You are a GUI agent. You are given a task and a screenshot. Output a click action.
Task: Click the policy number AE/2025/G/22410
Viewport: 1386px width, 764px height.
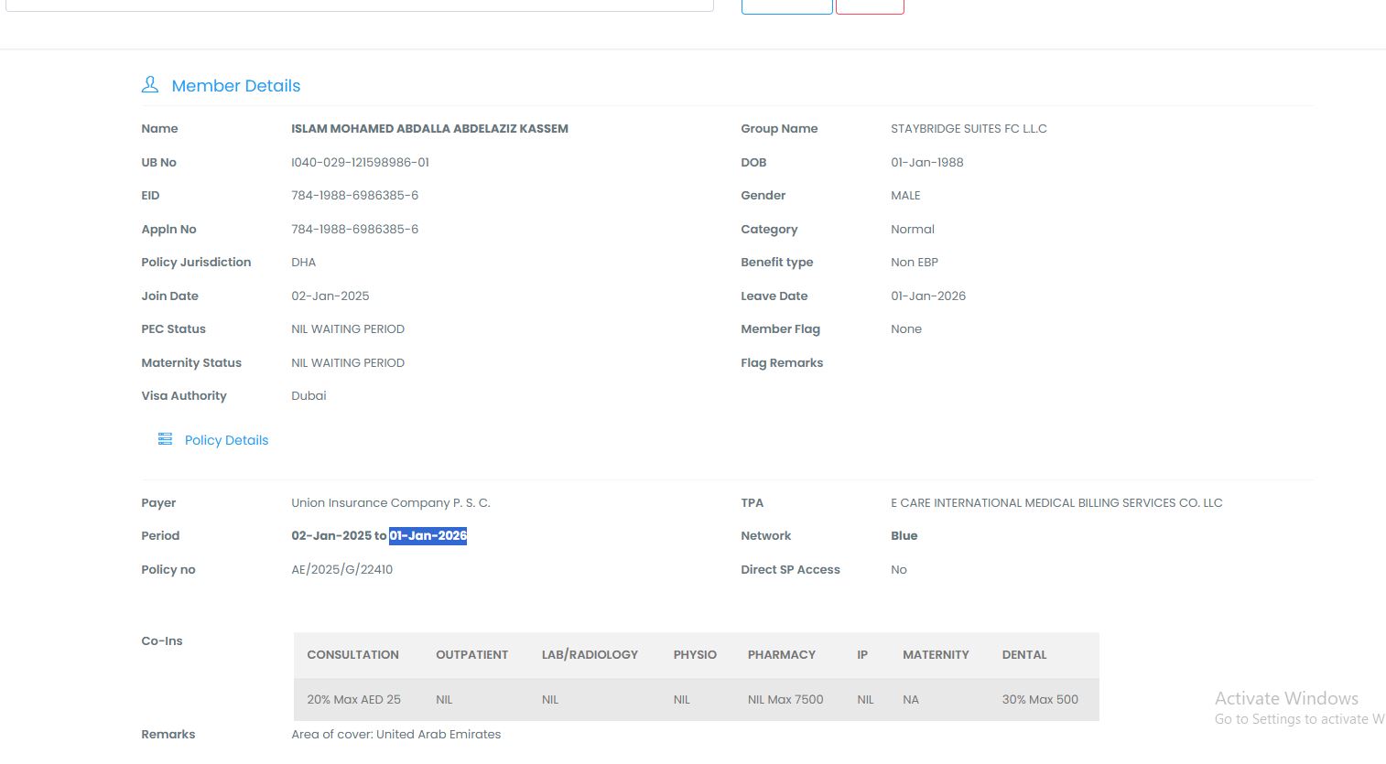(341, 570)
